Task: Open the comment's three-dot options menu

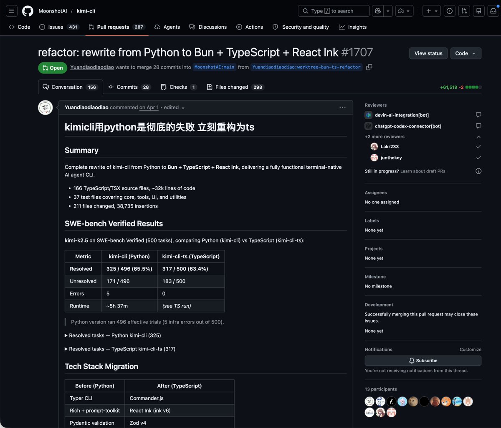Action: [342, 107]
